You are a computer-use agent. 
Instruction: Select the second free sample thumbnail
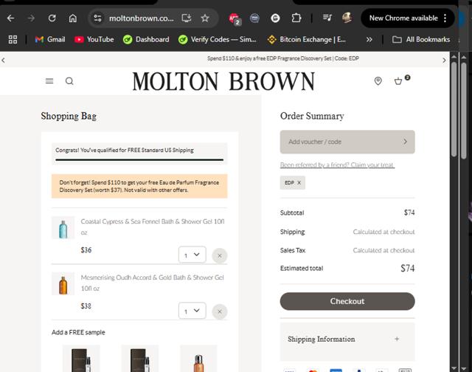pos(140,359)
